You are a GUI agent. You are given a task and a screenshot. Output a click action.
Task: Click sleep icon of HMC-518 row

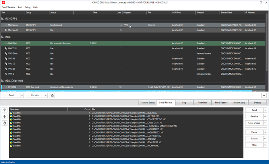6,48
